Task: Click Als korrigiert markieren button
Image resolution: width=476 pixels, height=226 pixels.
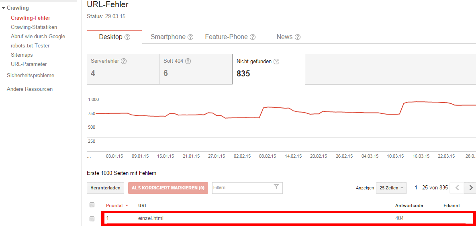Action: tap(168, 188)
